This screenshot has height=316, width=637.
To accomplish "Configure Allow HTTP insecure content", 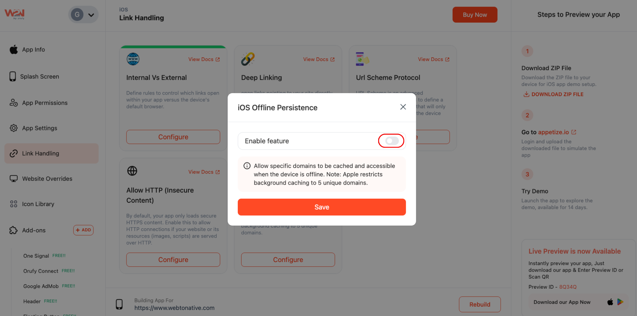I will pos(173,260).
